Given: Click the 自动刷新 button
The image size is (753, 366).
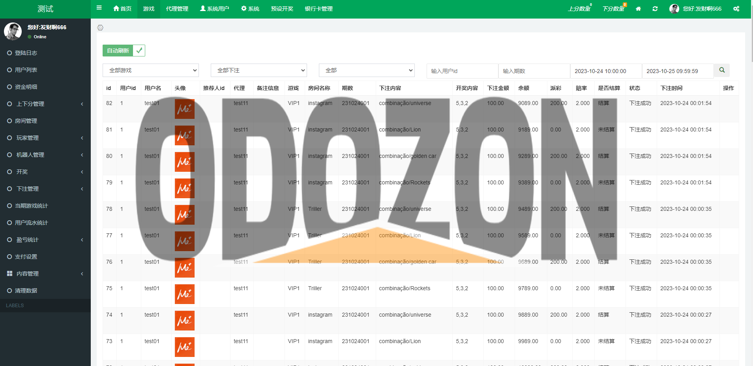Looking at the screenshot, I should point(118,51).
